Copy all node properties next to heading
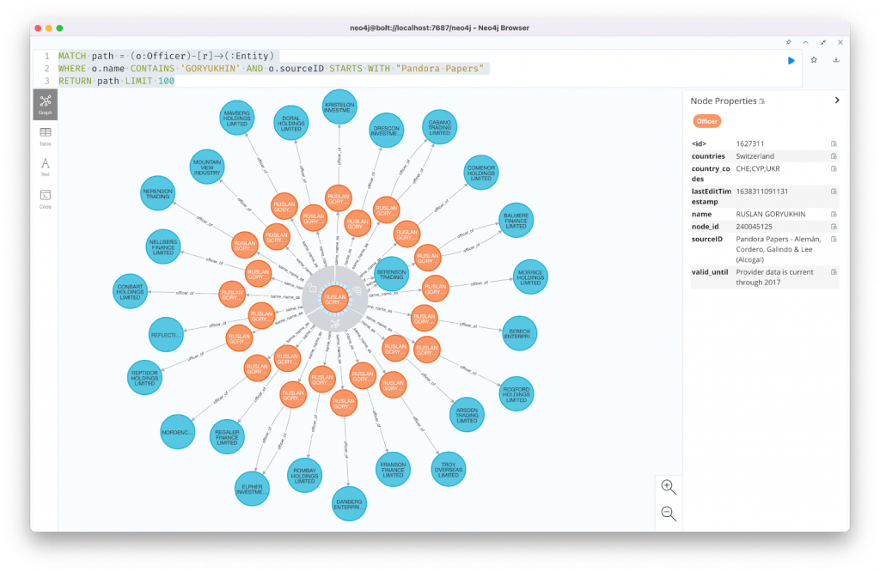Viewport: 880px width, 572px height. 761,101
